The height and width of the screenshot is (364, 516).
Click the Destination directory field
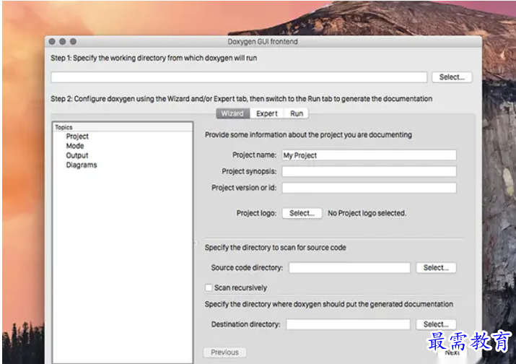[348, 324]
